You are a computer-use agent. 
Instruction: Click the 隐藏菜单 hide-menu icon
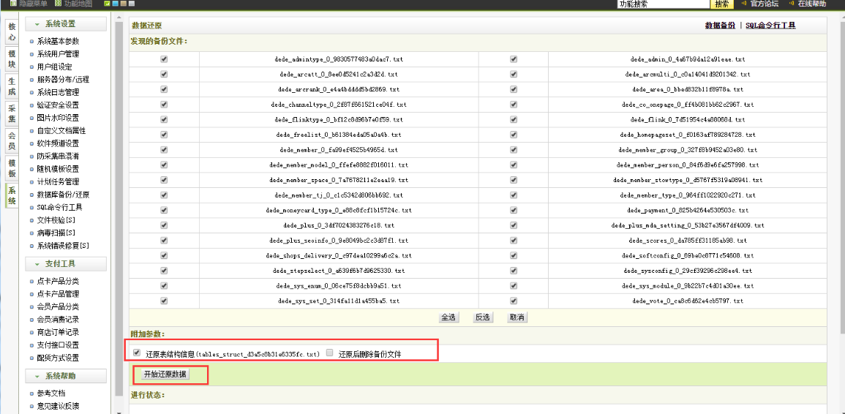[12, 4]
